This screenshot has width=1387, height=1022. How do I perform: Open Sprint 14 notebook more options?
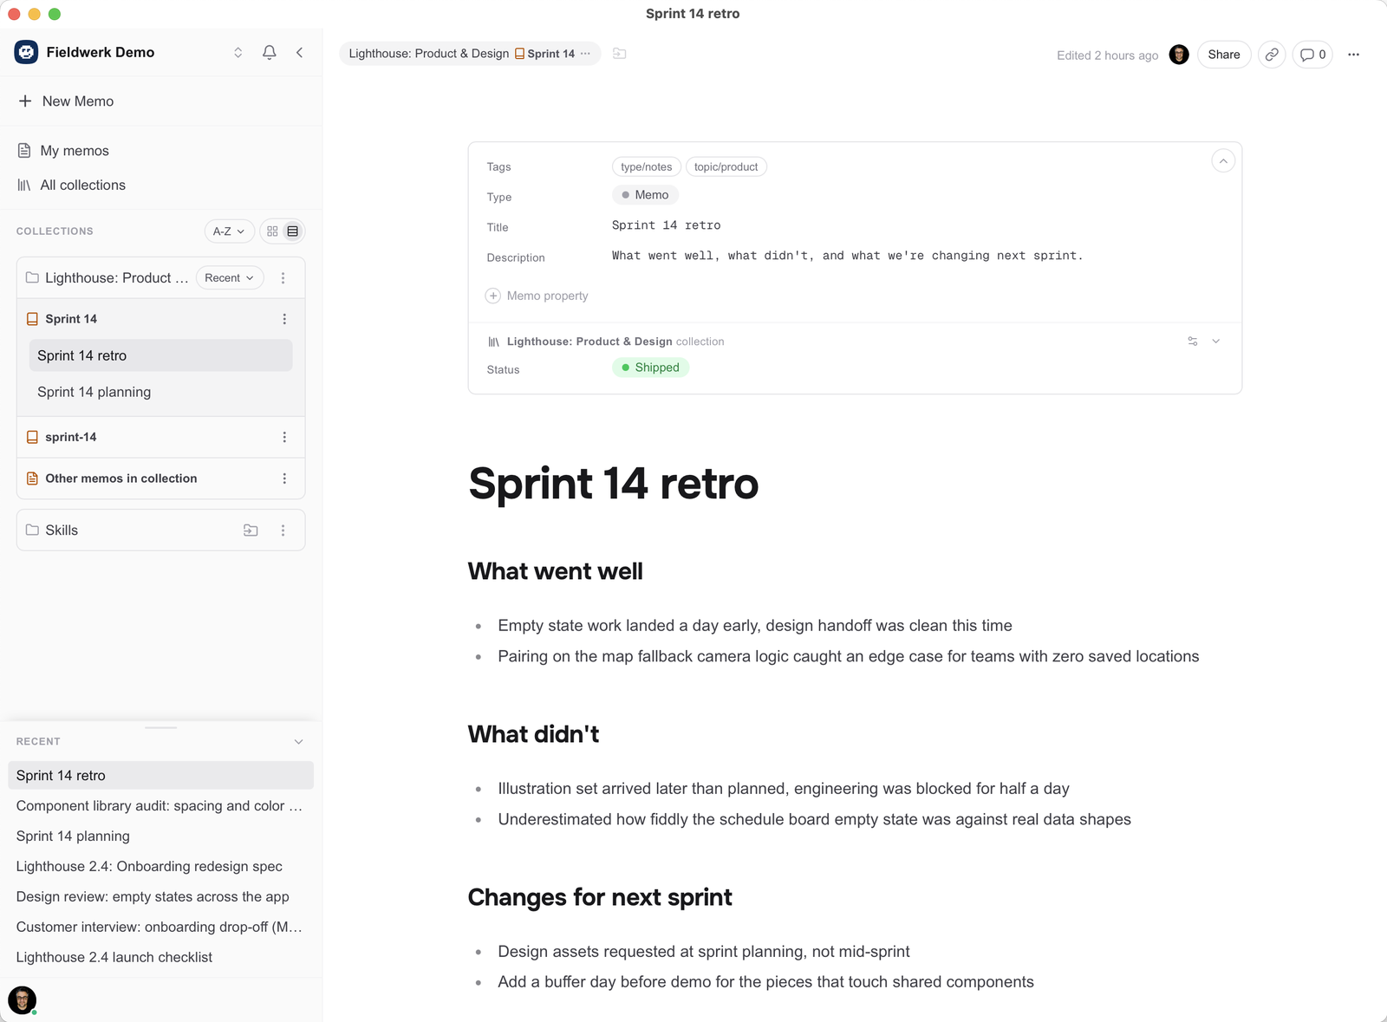click(x=284, y=319)
